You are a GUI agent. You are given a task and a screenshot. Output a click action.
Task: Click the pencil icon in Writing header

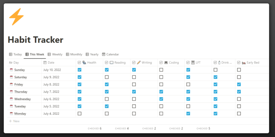point(139,62)
